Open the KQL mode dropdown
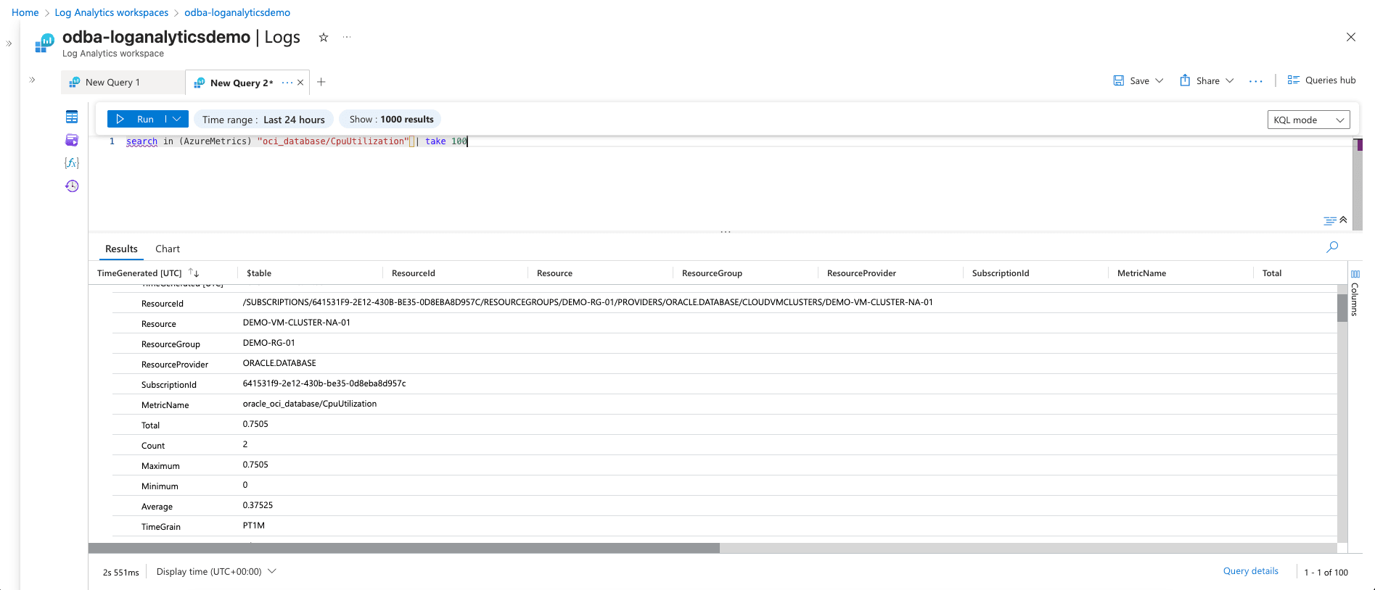 (1308, 120)
